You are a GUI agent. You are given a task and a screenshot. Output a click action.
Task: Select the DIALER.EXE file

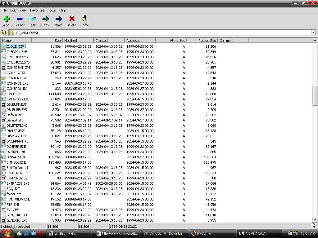[16, 131]
